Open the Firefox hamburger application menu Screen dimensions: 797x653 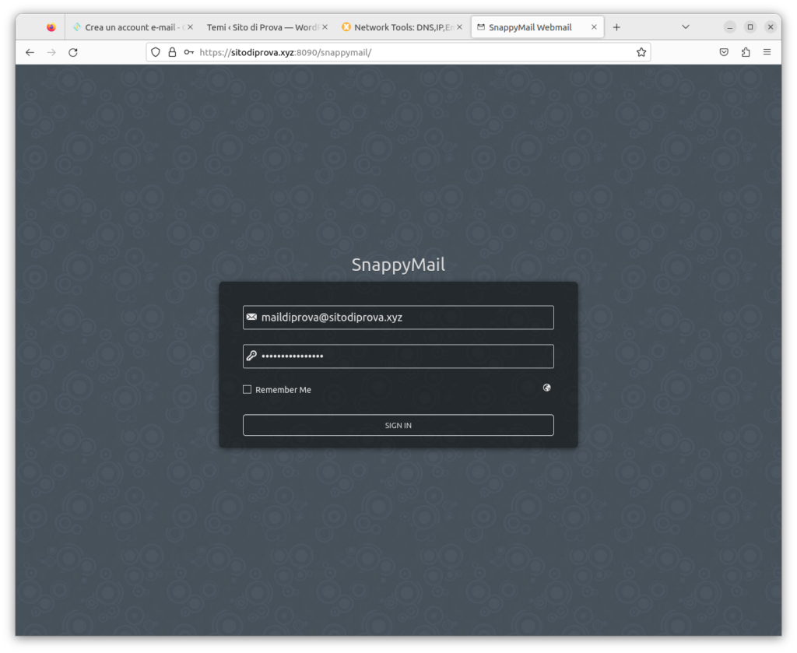tap(767, 52)
